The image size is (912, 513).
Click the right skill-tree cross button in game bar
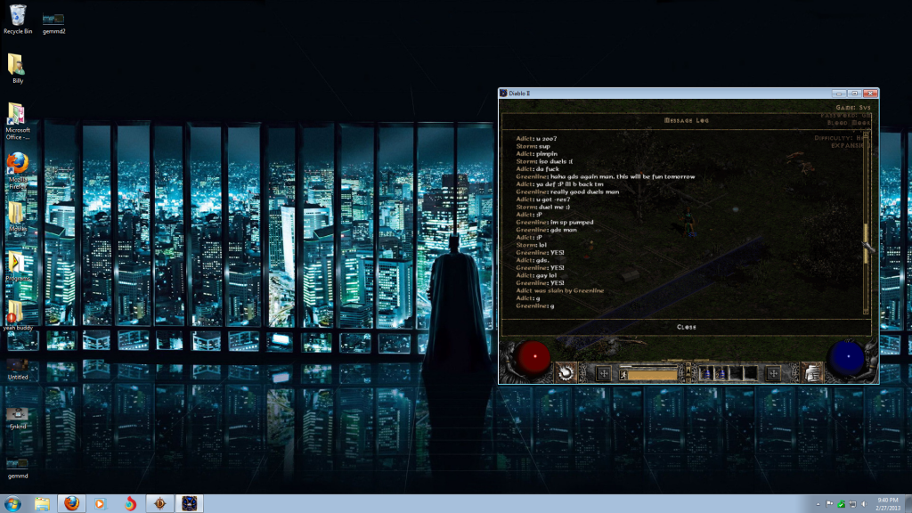pyautogui.click(x=773, y=373)
